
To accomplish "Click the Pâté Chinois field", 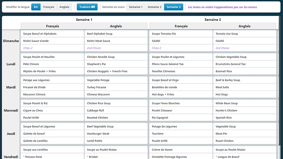I will click(52, 64).
